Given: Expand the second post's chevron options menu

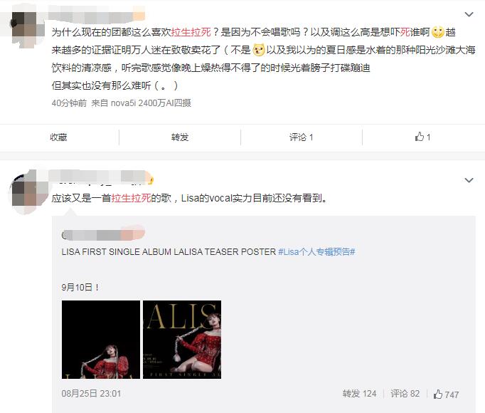Looking at the screenshot, I should tap(469, 180).
